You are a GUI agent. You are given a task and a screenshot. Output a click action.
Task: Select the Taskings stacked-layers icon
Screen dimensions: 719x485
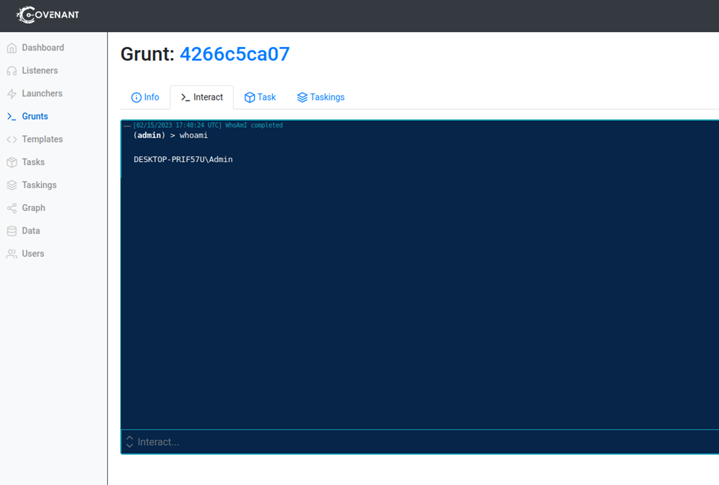tap(12, 184)
